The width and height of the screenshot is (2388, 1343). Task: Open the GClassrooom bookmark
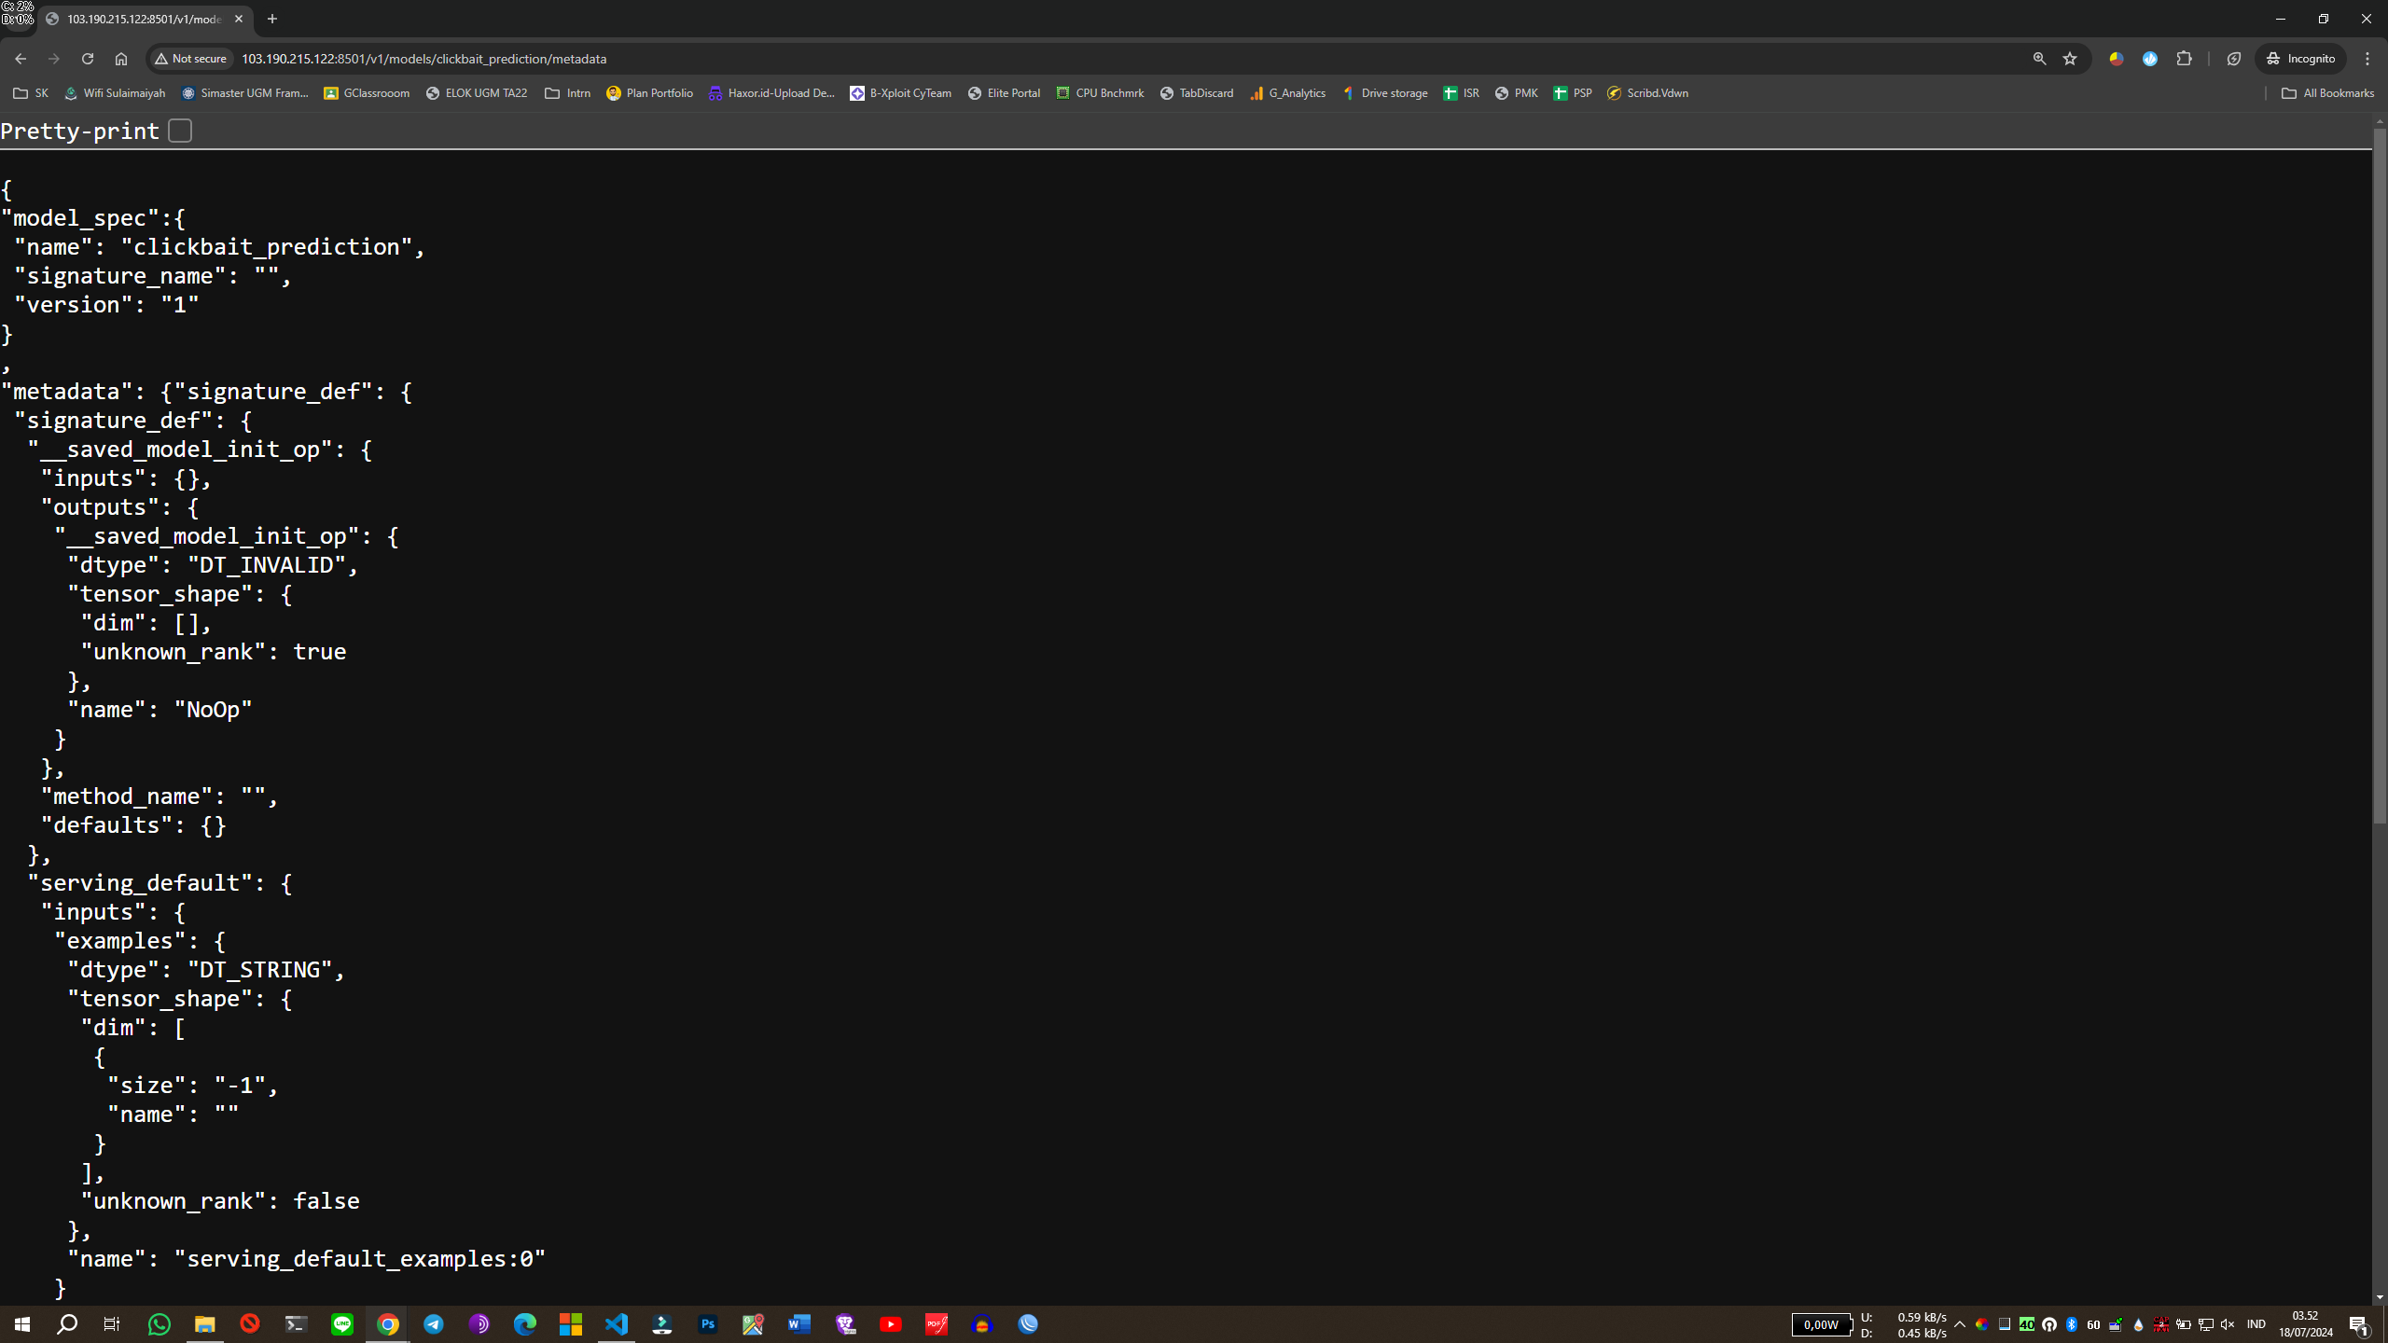pyautogui.click(x=367, y=93)
